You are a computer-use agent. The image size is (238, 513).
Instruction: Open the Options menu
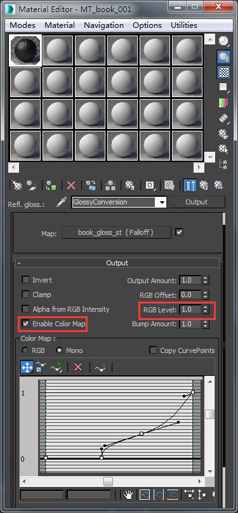[x=147, y=25]
